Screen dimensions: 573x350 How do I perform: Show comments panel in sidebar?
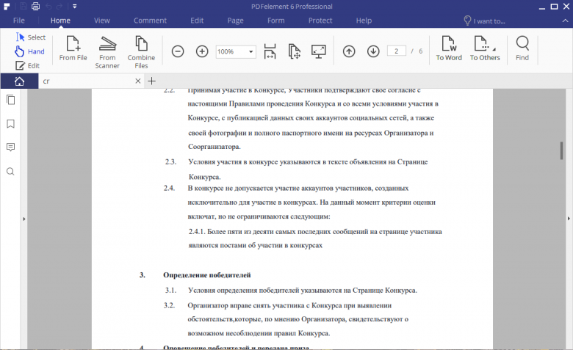[x=10, y=147]
